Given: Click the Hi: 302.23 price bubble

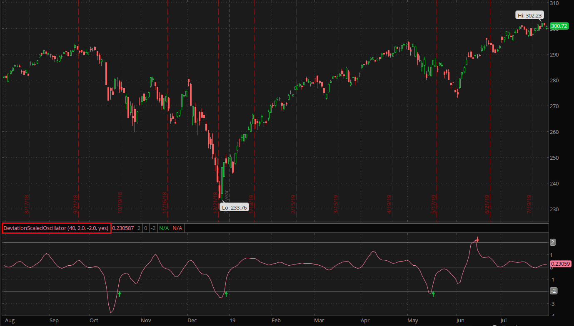Looking at the screenshot, I should pos(529,15).
